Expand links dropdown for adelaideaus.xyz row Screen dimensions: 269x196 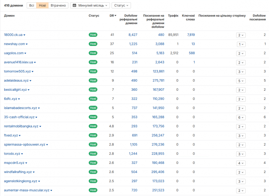coord(241,81)
